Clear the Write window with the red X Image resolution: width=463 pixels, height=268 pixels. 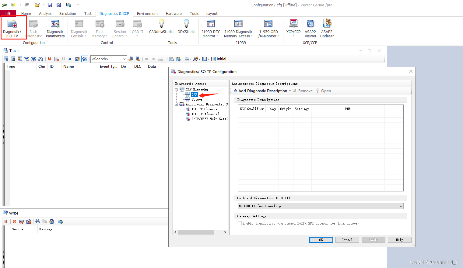coord(14,222)
